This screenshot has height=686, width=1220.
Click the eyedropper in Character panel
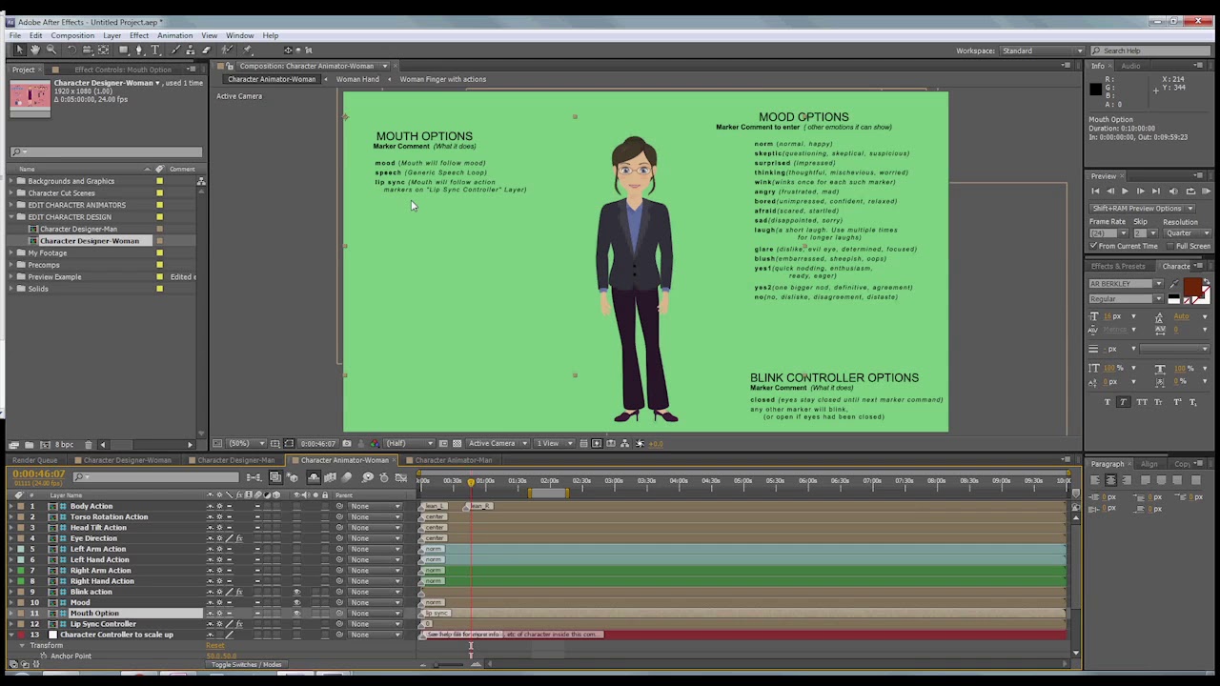point(1174,284)
